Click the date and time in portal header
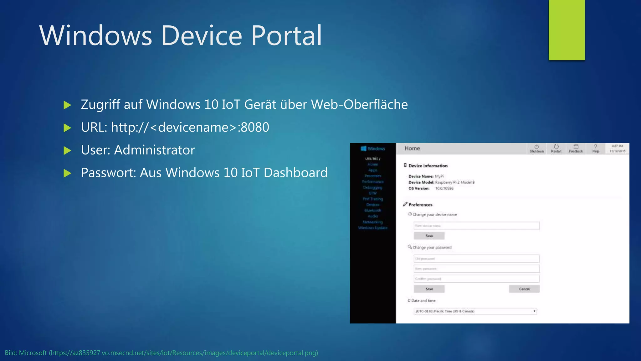This screenshot has height=361, width=641. pyautogui.click(x=617, y=149)
